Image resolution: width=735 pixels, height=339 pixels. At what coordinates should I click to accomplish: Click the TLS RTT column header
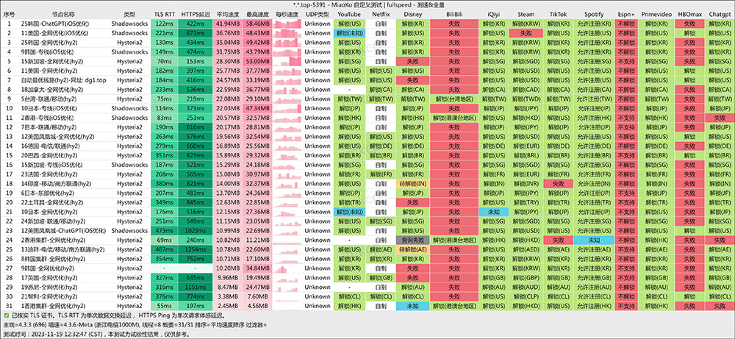pyautogui.click(x=164, y=15)
